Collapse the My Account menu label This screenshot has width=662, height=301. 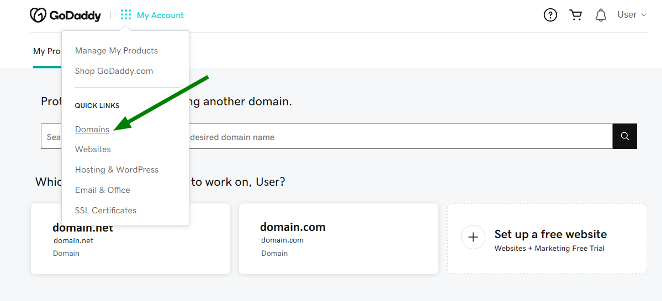point(160,15)
